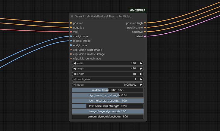The width and height of the screenshot is (220, 131).
Task: Click the positive input socket
Action: click(x=71, y=23)
